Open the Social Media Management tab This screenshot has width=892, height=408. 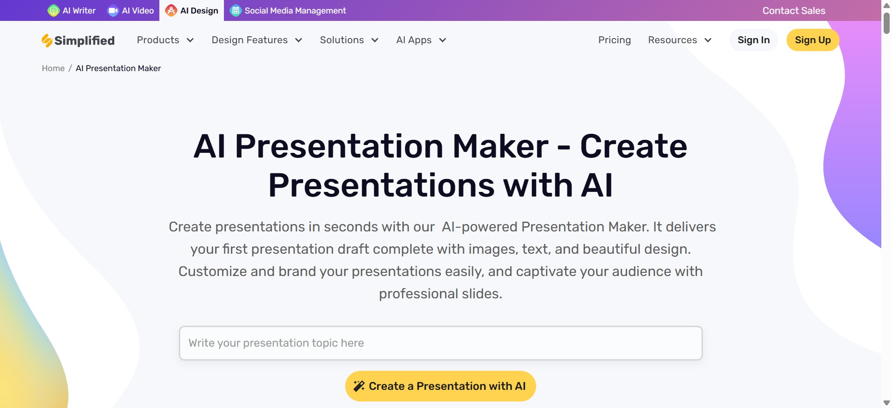(288, 11)
